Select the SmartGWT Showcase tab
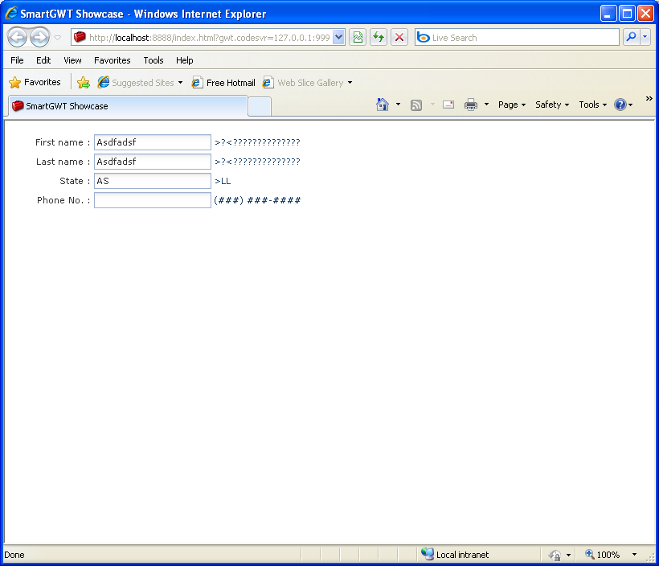 pyautogui.click(x=128, y=106)
